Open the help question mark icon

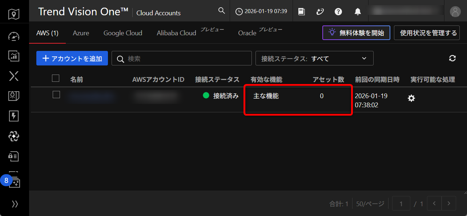(x=338, y=11)
